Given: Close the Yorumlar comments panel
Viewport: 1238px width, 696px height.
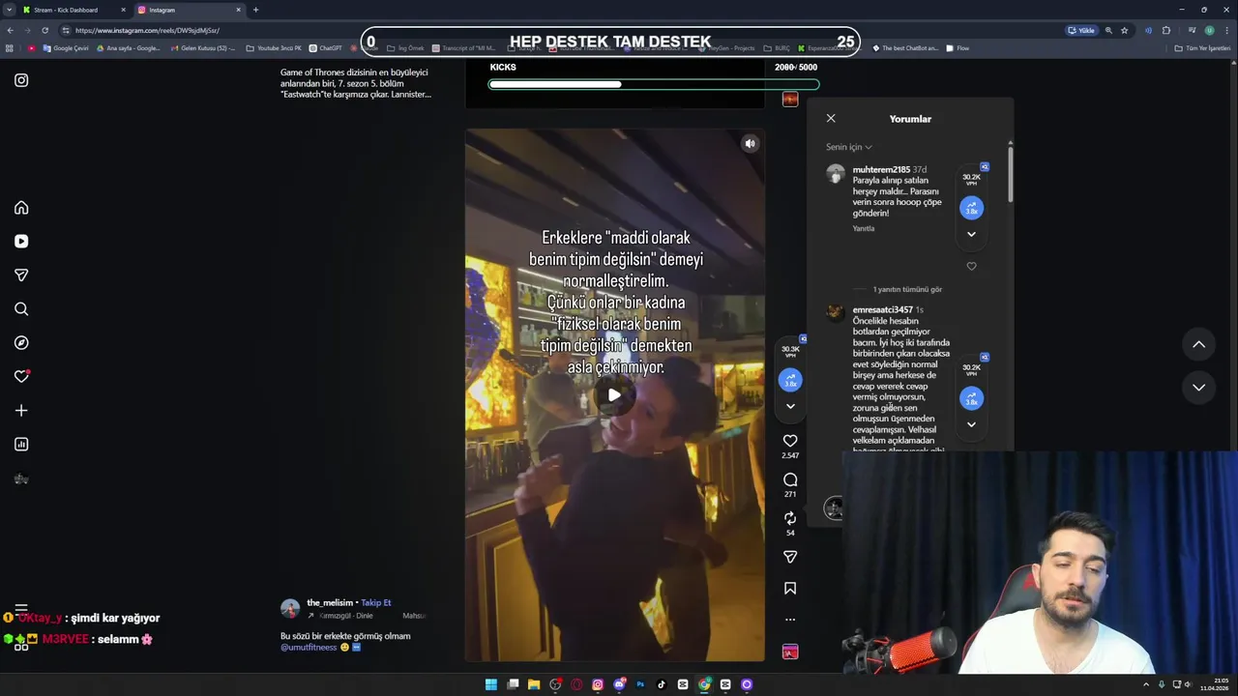Looking at the screenshot, I should click(831, 118).
